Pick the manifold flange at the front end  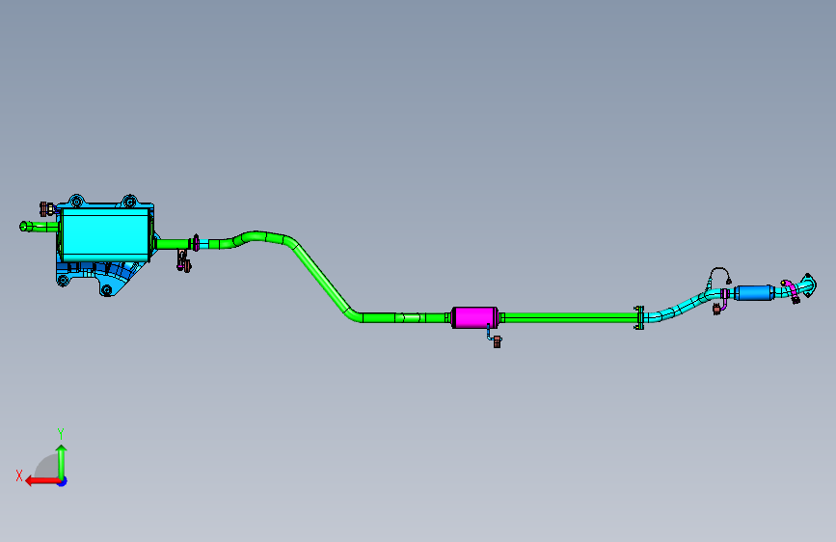click(x=808, y=285)
